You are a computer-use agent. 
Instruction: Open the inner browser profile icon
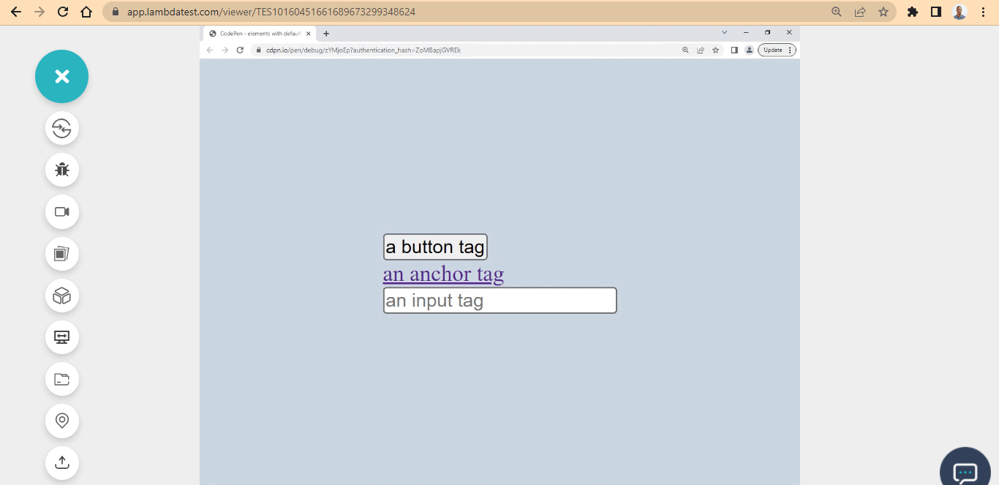pos(749,50)
